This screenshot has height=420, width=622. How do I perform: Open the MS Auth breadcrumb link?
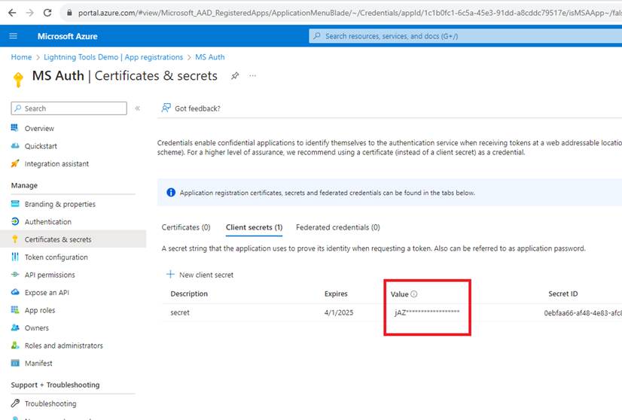pyautogui.click(x=209, y=57)
